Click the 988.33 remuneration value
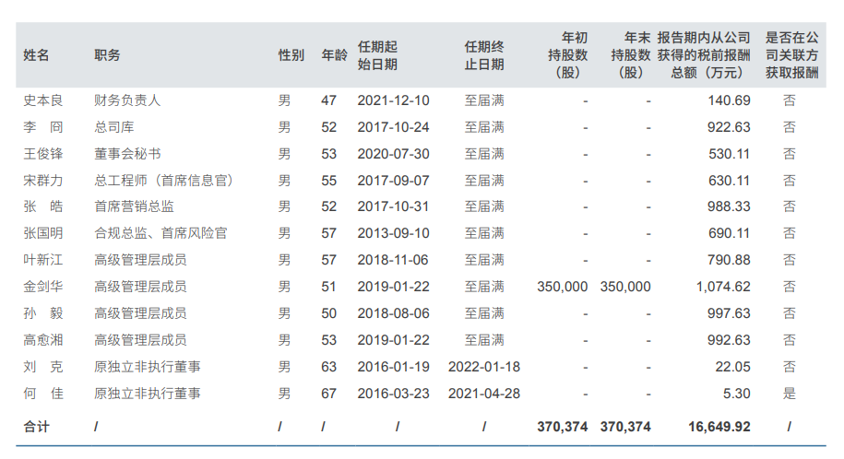844x459 pixels. pos(729,206)
